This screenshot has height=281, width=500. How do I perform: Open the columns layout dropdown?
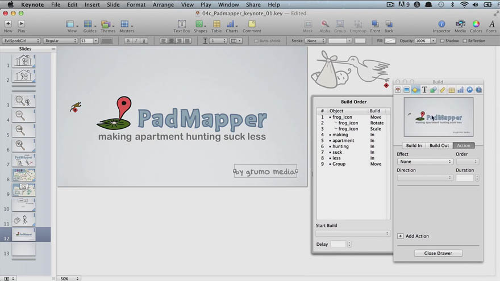click(x=236, y=41)
